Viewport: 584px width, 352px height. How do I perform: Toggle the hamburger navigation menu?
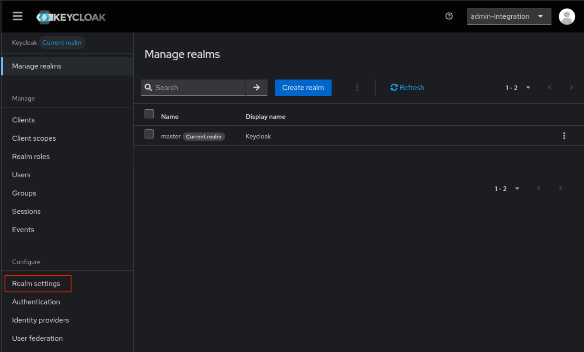[x=17, y=16]
